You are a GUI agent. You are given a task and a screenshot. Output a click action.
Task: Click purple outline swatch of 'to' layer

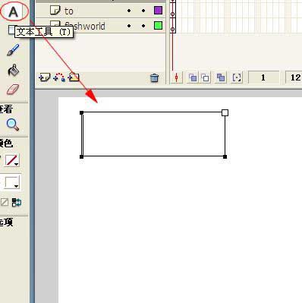pyautogui.click(x=158, y=11)
